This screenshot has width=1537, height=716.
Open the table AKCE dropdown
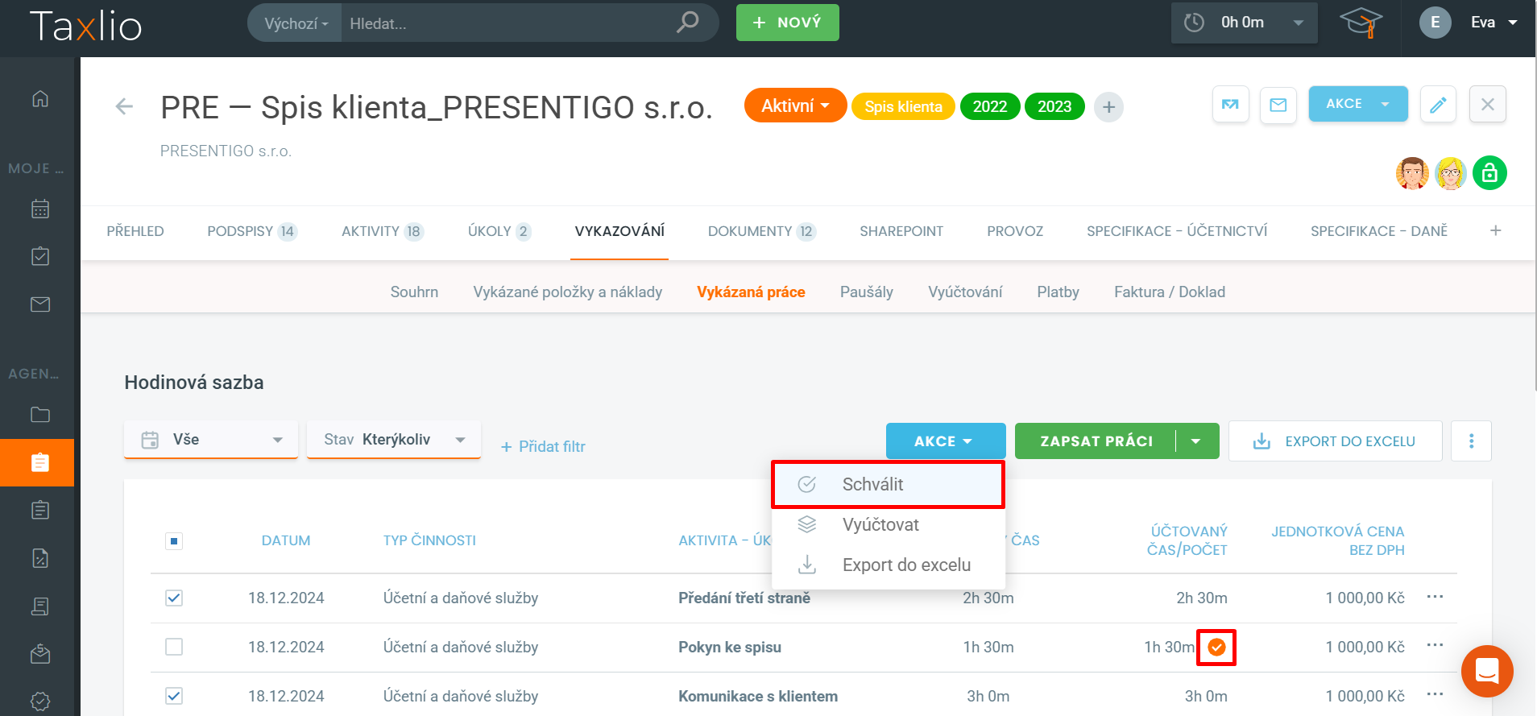(x=946, y=441)
